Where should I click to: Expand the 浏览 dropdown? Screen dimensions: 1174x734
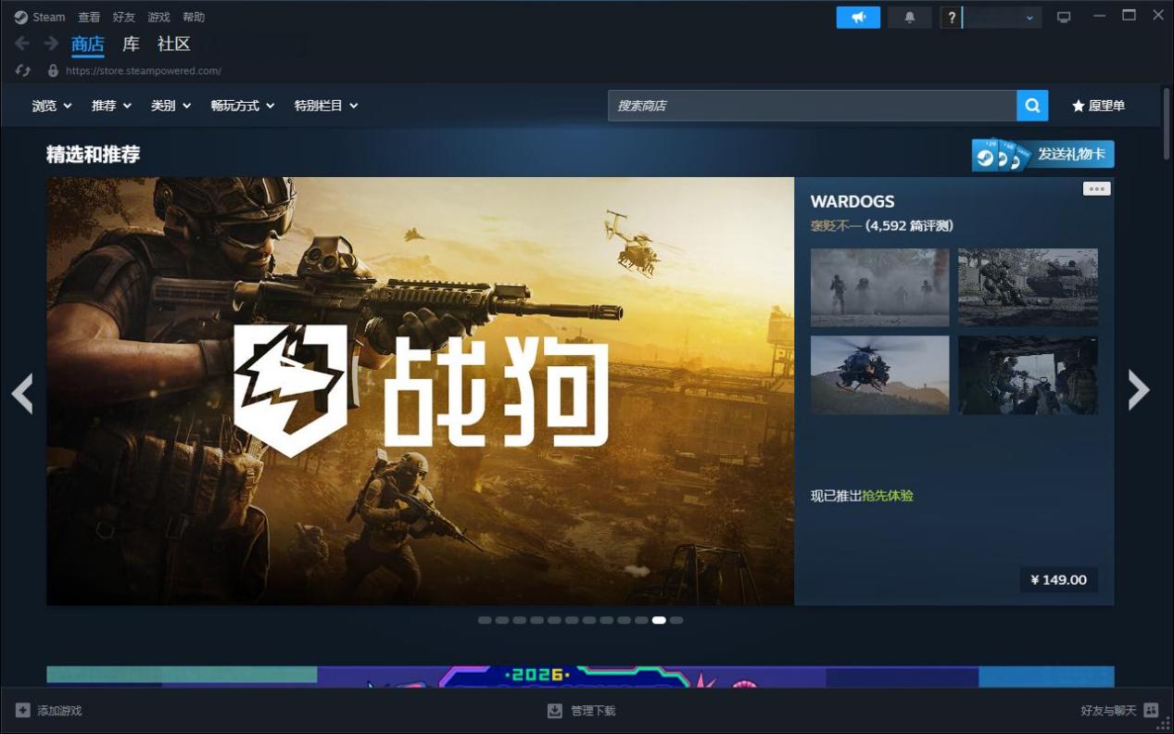[x=52, y=106]
